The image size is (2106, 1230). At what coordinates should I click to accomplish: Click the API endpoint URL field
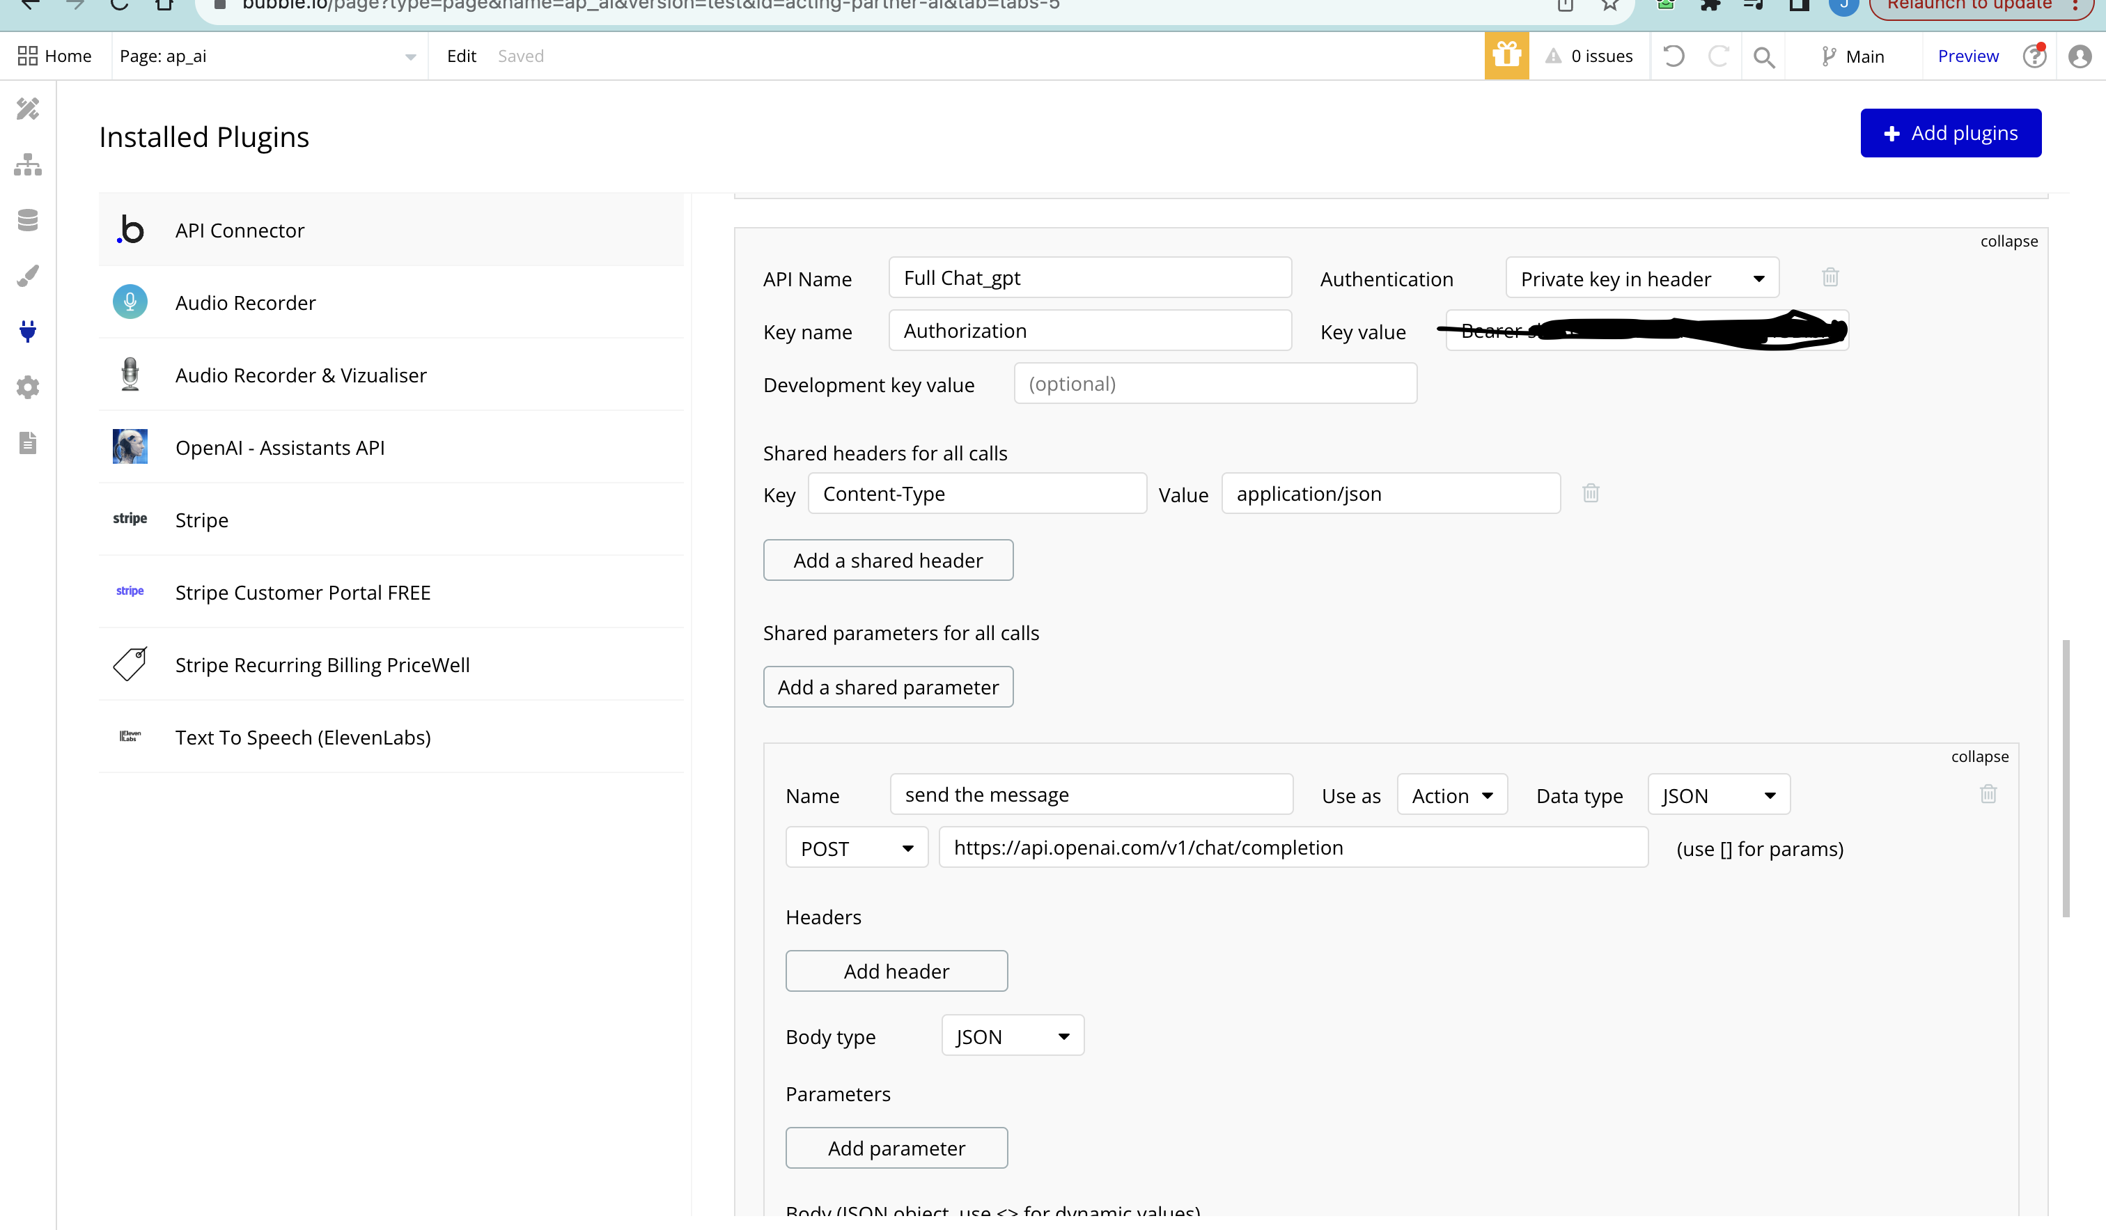point(1293,848)
